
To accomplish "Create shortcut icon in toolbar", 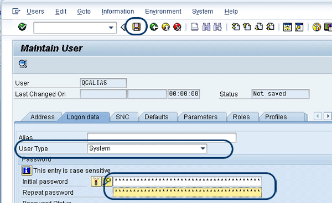I will (x=299, y=27).
